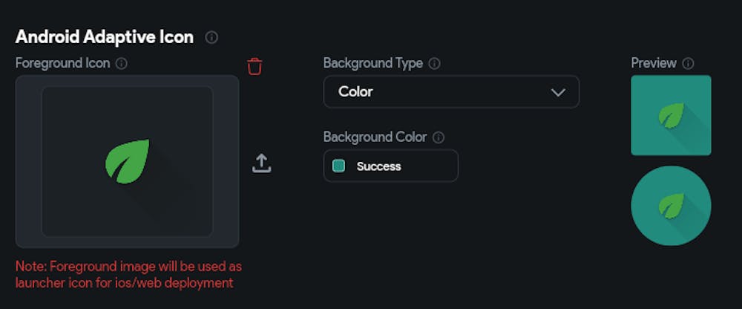Click the red note about launcher icon
Image resolution: width=742 pixels, height=309 pixels.
pos(128,274)
